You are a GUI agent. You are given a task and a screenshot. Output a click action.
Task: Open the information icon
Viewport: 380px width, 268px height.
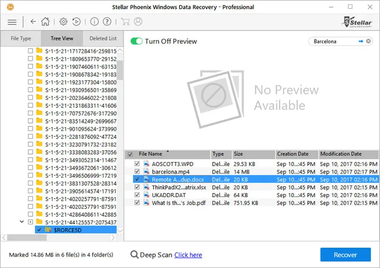point(94,21)
